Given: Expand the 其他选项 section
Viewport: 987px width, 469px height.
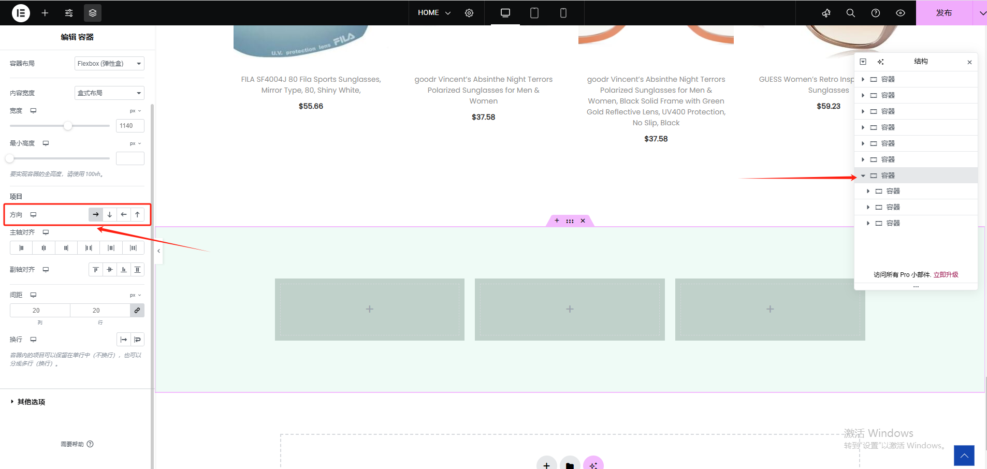Looking at the screenshot, I should pos(31,402).
